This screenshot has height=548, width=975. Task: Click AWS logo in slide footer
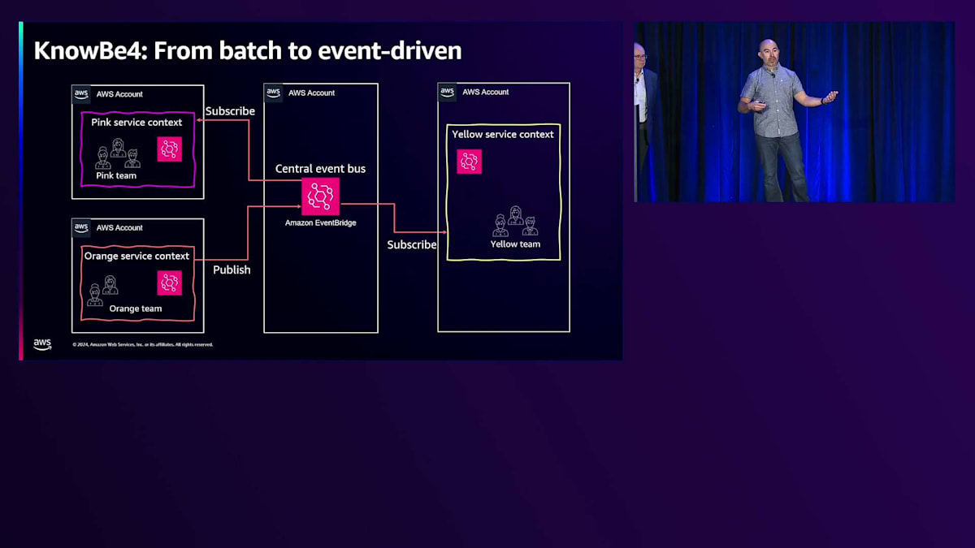tap(42, 344)
